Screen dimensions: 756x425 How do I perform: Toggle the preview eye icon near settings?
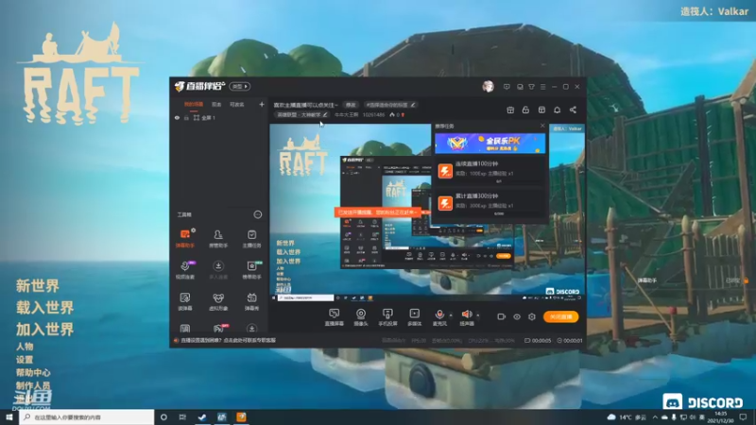coord(517,316)
